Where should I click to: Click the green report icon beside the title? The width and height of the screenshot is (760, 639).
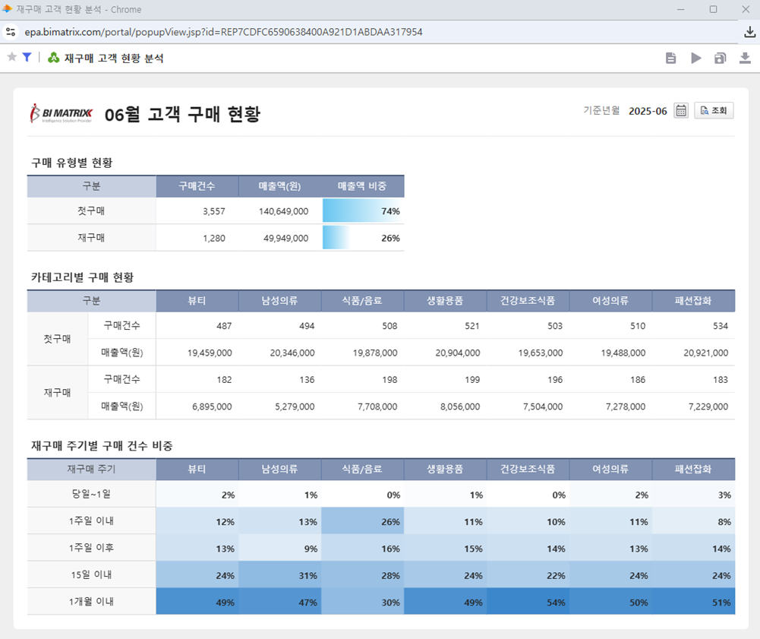[x=53, y=58]
